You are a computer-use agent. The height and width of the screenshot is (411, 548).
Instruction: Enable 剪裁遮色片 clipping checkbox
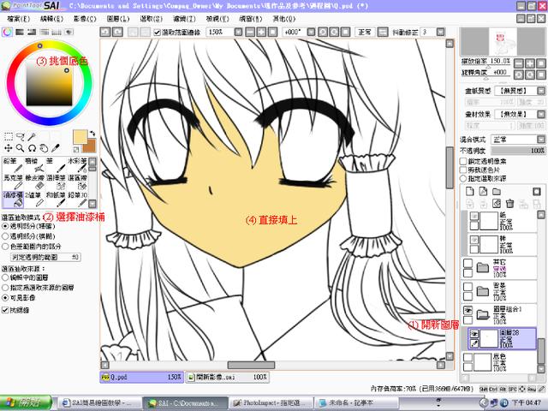pyautogui.click(x=463, y=170)
